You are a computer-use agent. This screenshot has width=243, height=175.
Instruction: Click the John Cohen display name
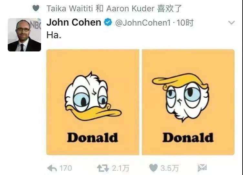click(x=74, y=22)
